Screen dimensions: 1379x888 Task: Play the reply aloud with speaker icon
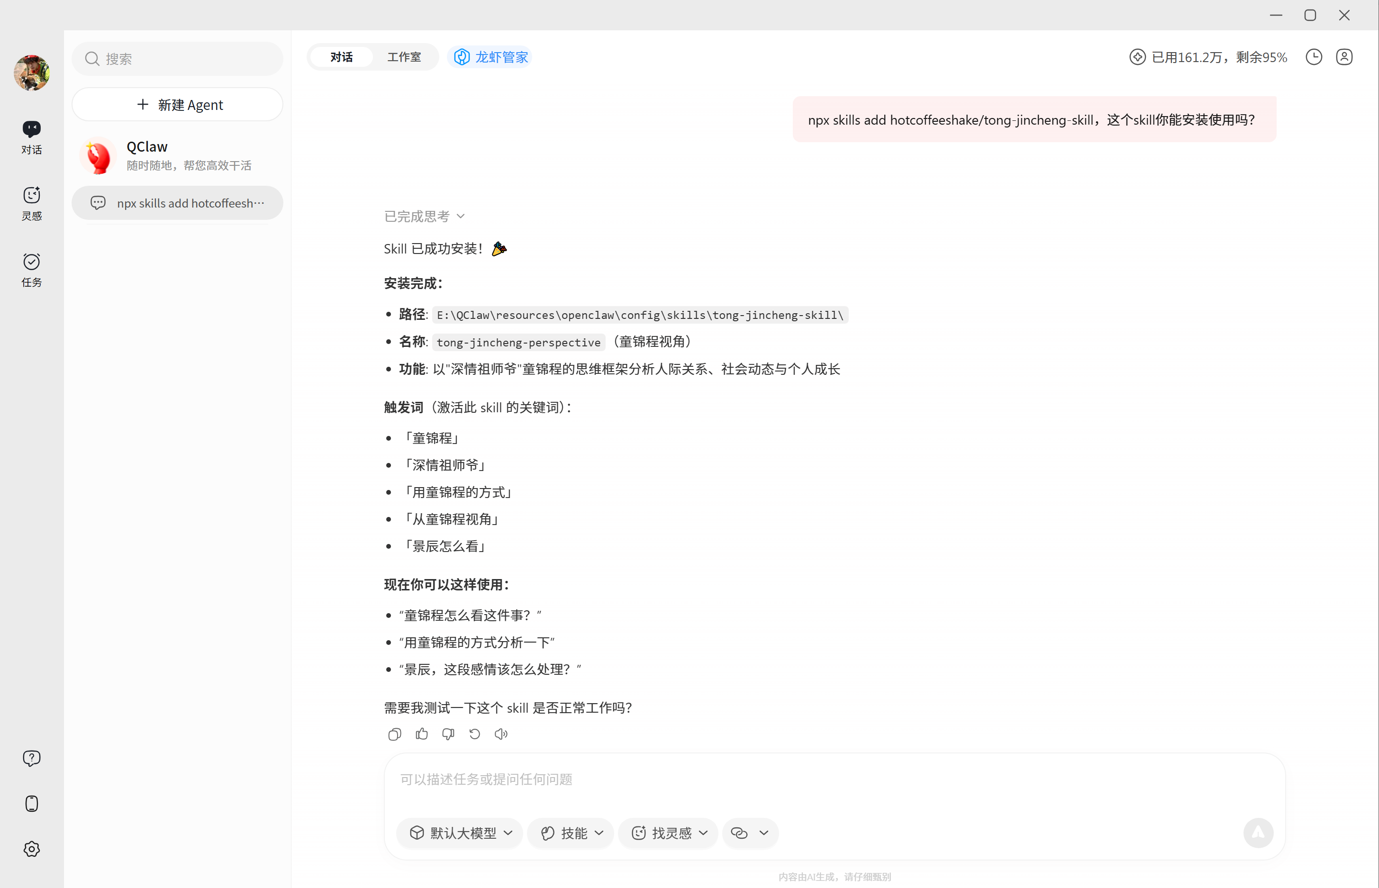(501, 734)
